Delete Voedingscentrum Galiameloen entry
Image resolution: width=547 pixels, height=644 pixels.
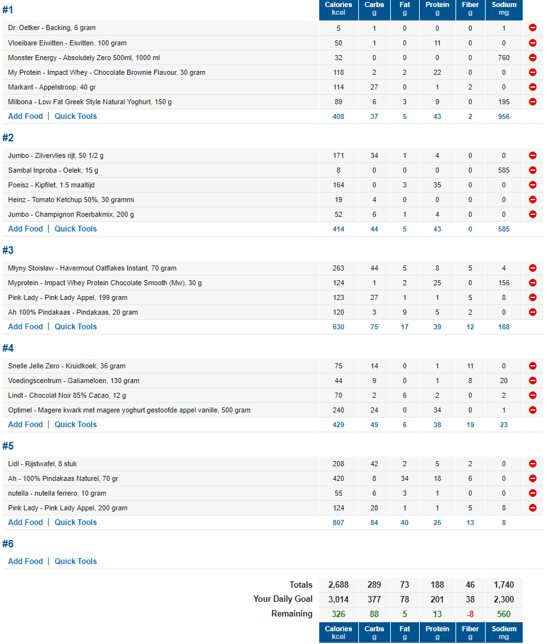(x=532, y=381)
